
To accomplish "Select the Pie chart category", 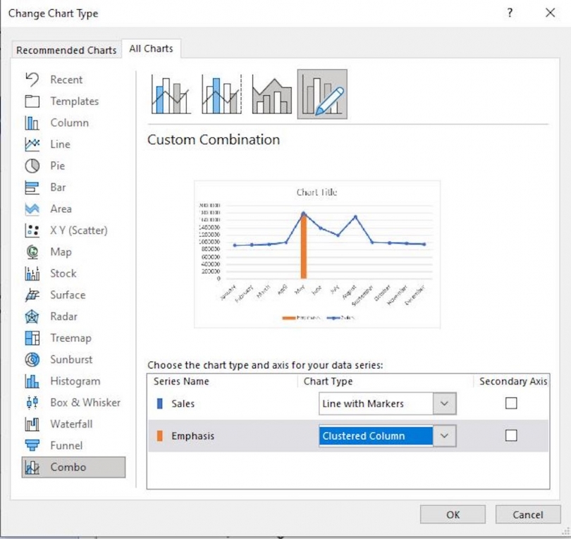I will pyautogui.click(x=61, y=166).
